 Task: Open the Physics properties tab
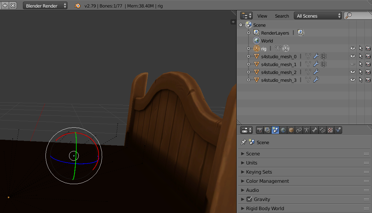[x=338, y=130]
